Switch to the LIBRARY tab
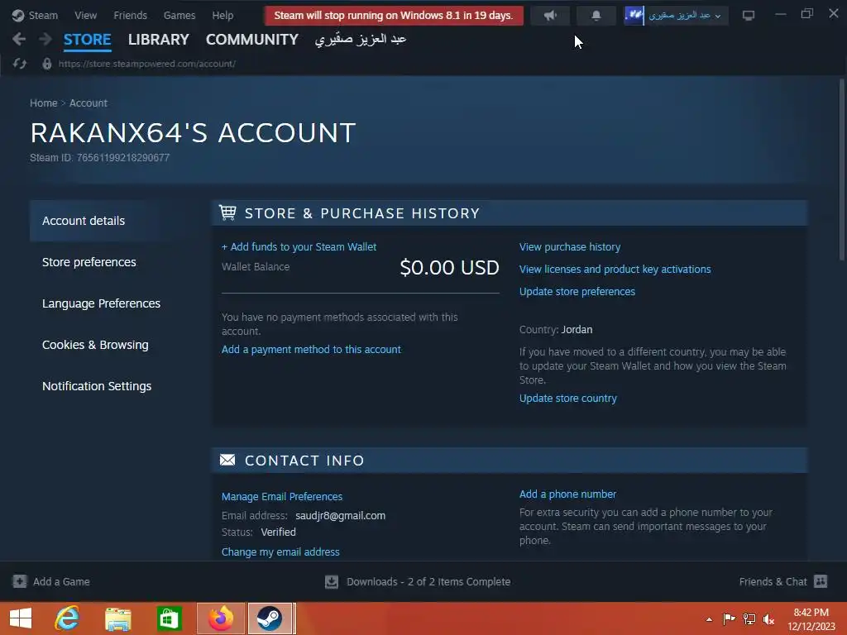The image size is (847, 635). click(x=158, y=40)
